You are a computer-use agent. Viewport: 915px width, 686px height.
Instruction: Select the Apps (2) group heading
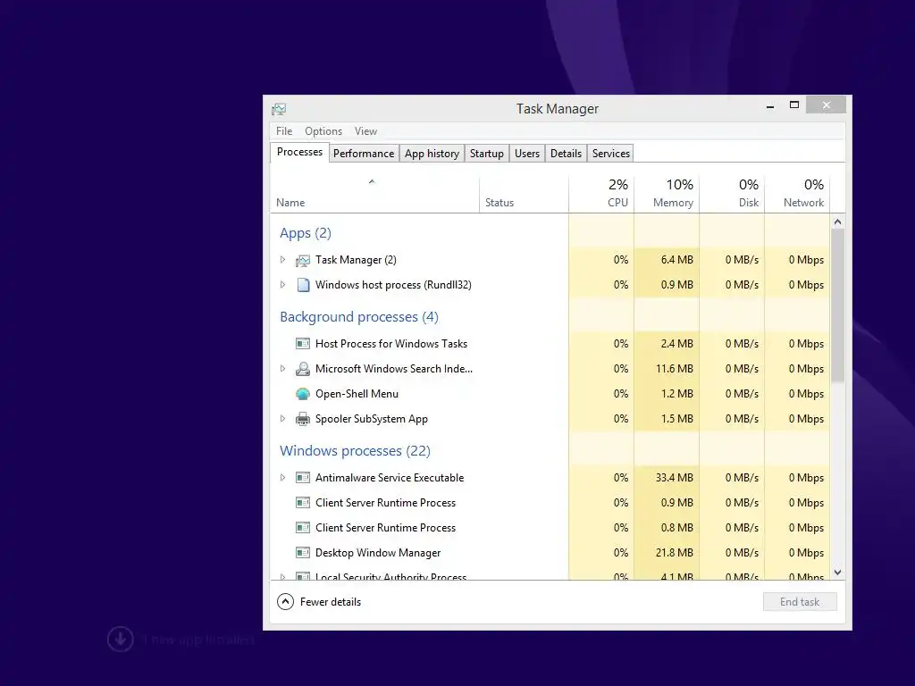(x=306, y=233)
